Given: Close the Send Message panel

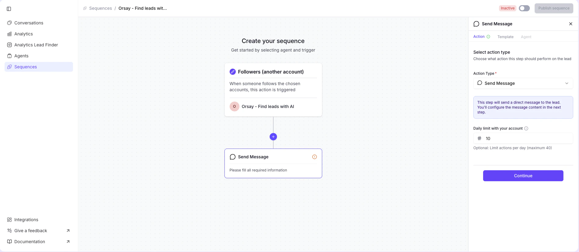Looking at the screenshot, I should [x=571, y=24].
